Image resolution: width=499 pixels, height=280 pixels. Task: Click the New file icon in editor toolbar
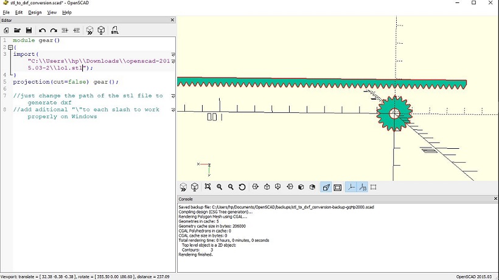point(6,30)
